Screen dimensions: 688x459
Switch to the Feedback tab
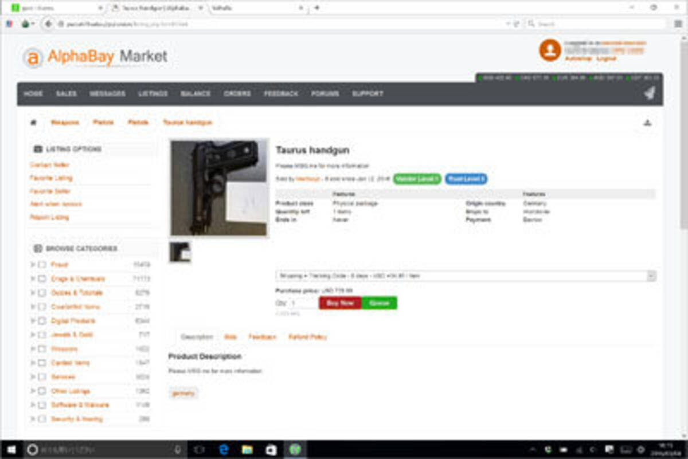point(263,337)
